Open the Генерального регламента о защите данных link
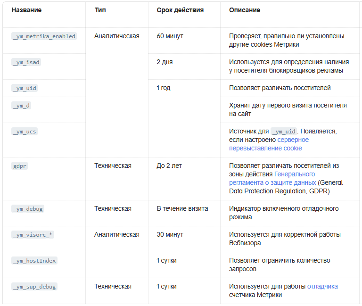Screen dimensions: 362x306 tap(272, 178)
